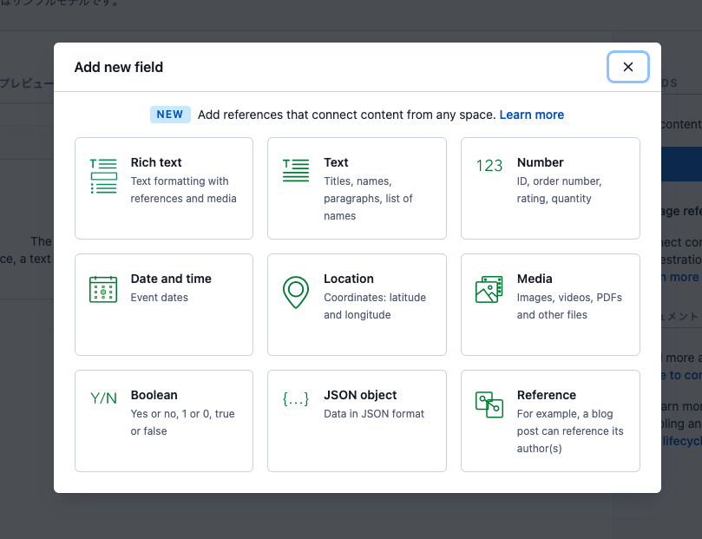Click the 123 Number icon
Image resolution: width=702 pixels, height=539 pixels.
[489, 166]
